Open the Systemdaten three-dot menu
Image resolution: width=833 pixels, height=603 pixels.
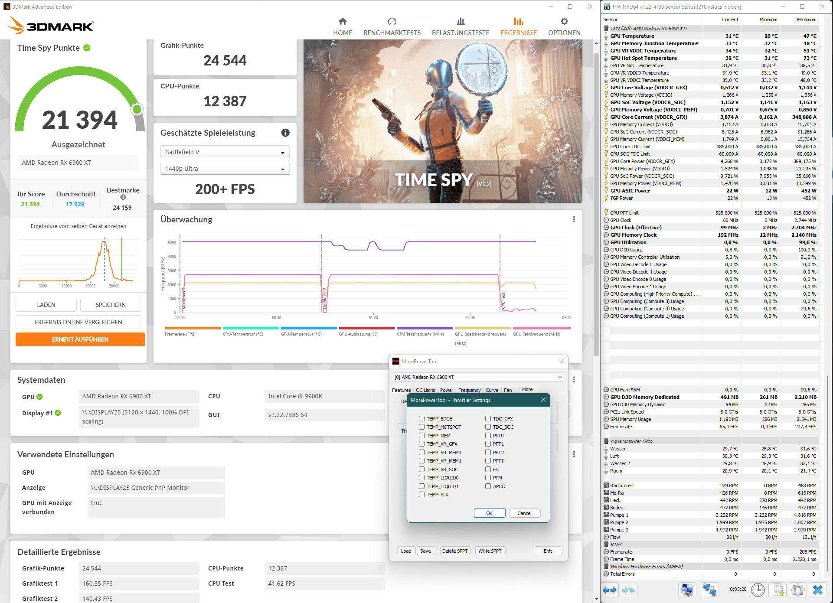tap(574, 379)
